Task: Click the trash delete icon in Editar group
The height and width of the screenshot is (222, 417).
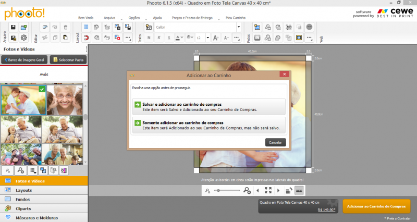Action: (65, 27)
